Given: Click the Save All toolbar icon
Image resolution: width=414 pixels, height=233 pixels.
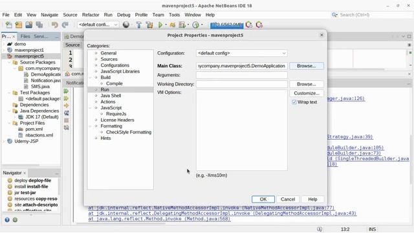Looking at the screenshot, I should 39,25.
